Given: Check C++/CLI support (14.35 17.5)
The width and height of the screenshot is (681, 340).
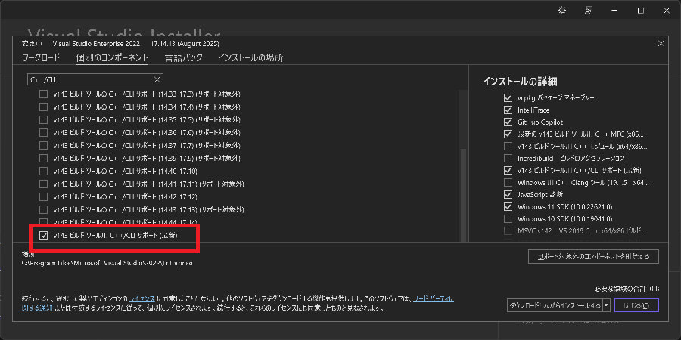Looking at the screenshot, I should pyautogui.click(x=43, y=119).
